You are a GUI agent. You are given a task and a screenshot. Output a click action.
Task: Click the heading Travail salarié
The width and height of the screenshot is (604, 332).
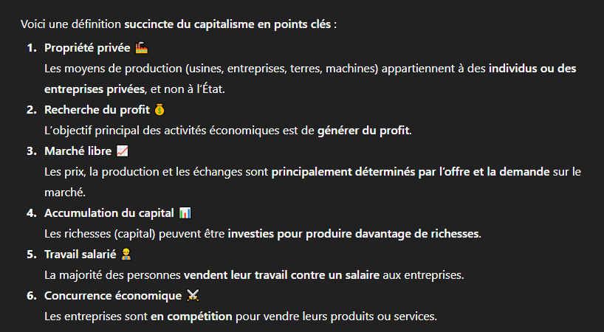coord(80,255)
